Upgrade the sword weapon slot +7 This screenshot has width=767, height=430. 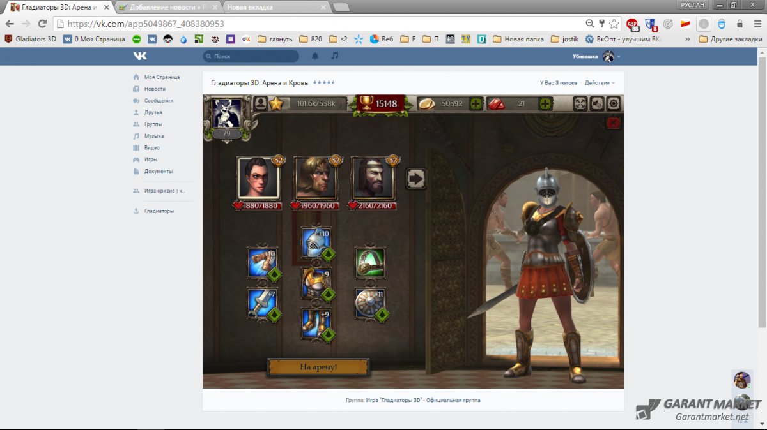(x=263, y=304)
